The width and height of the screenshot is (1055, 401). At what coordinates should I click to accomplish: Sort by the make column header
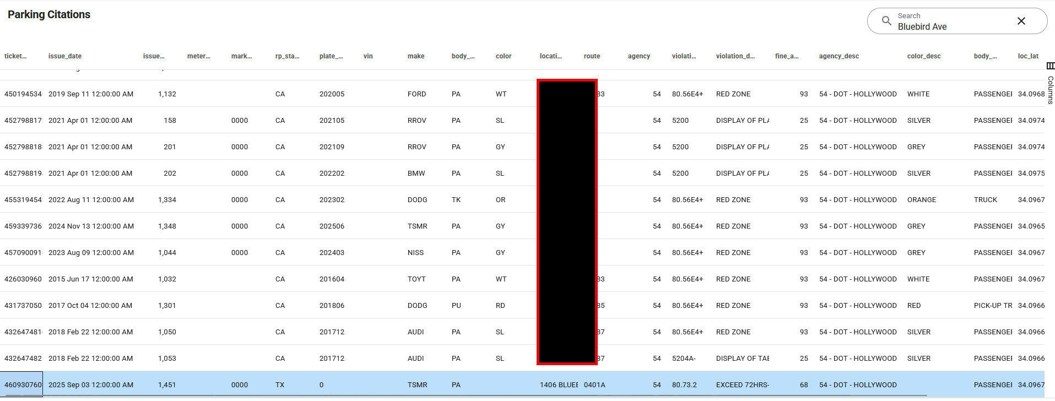[416, 56]
